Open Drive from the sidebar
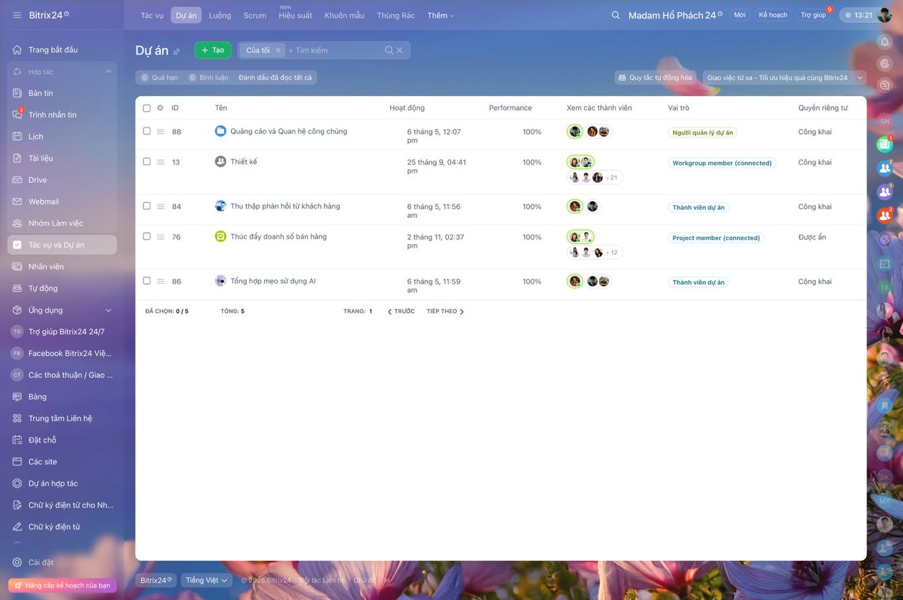This screenshot has height=600, width=903. [37, 180]
